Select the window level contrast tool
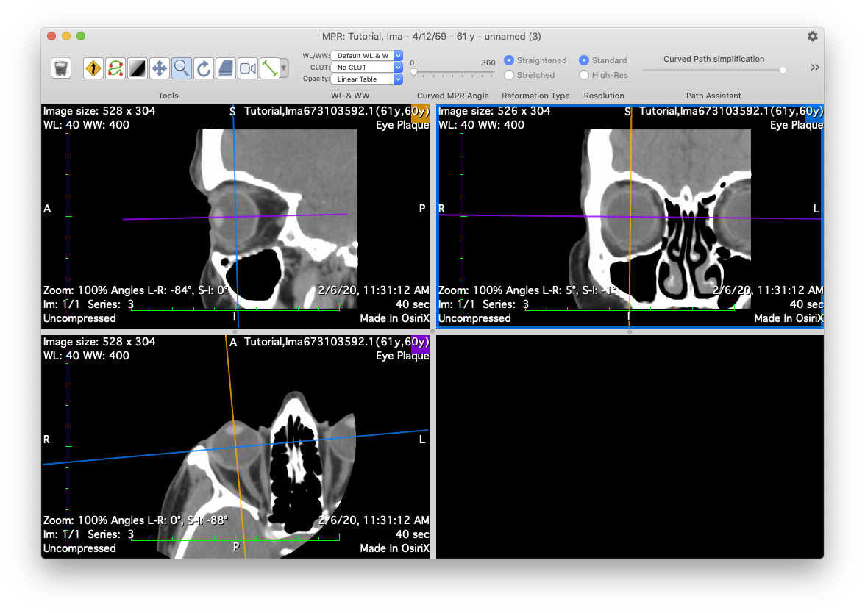Image resolution: width=865 pixels, height=613 pixels. (138, 68)
